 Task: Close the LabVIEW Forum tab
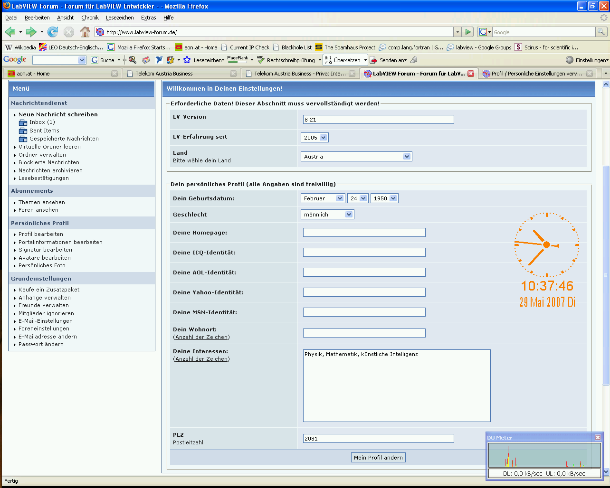coord(470,74)
